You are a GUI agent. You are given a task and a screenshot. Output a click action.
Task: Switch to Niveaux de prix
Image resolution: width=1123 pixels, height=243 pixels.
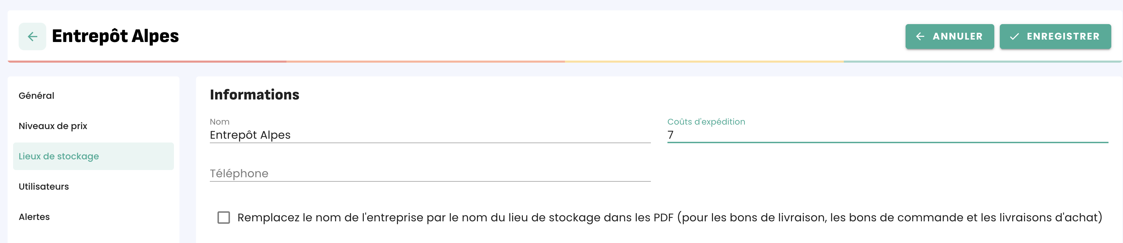(x=53, y=126)
